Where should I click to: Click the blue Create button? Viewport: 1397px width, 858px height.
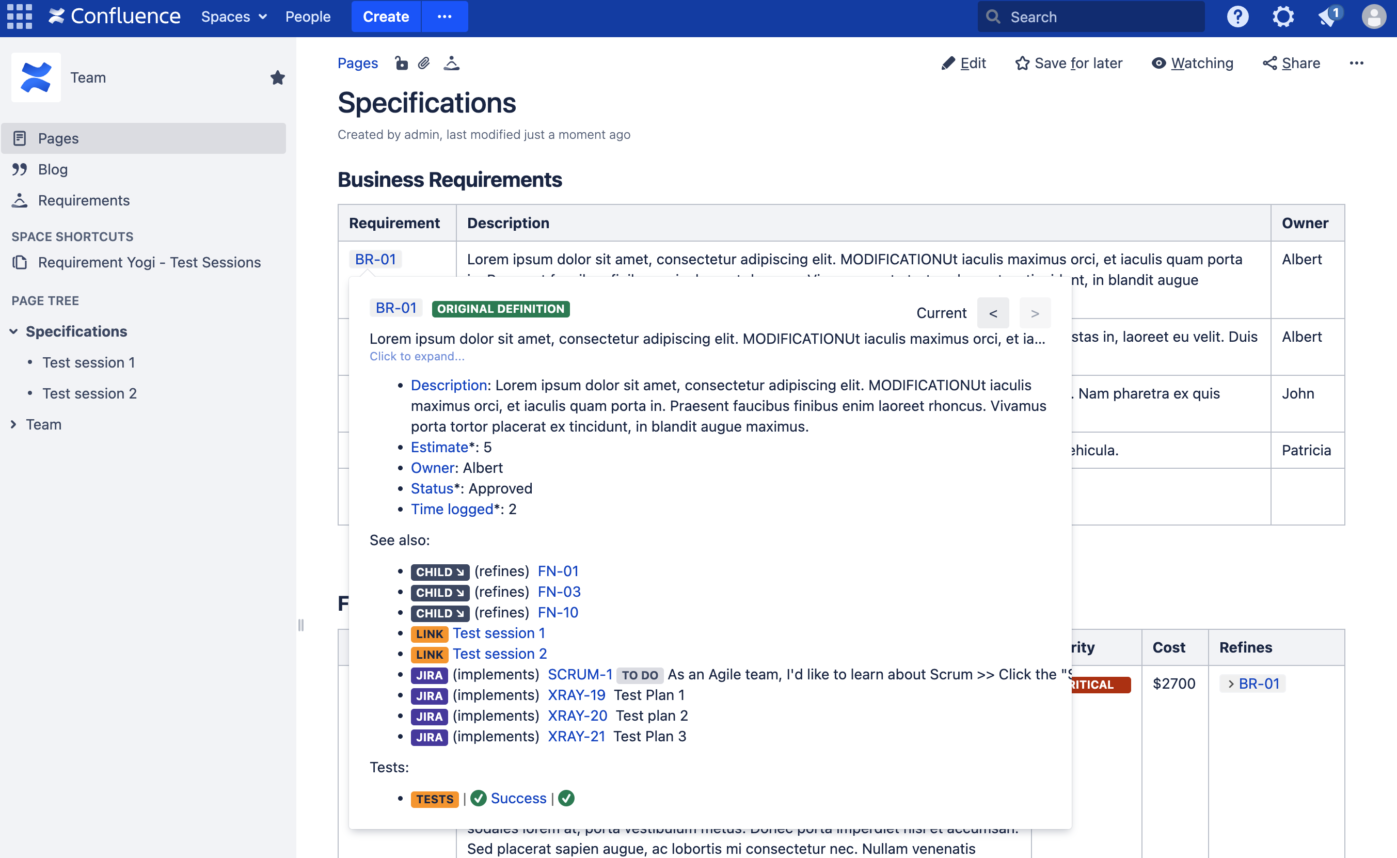(386, 17)
